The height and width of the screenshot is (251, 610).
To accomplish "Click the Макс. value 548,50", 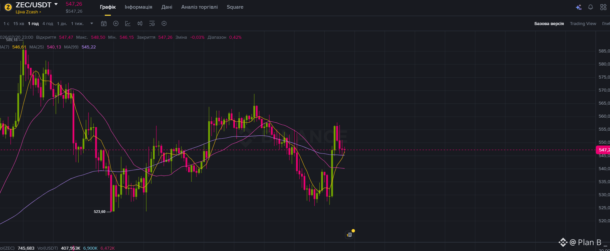I will (98, 37).
